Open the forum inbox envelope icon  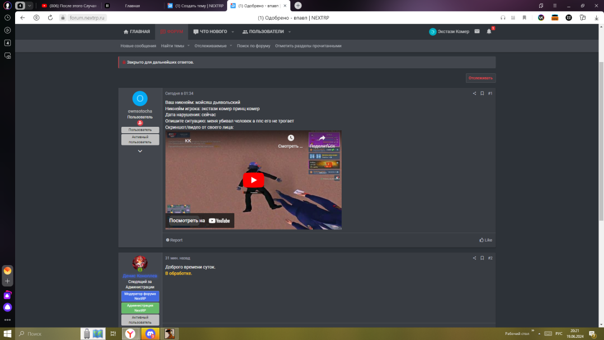pyautogui.click(x=477, y=31)
